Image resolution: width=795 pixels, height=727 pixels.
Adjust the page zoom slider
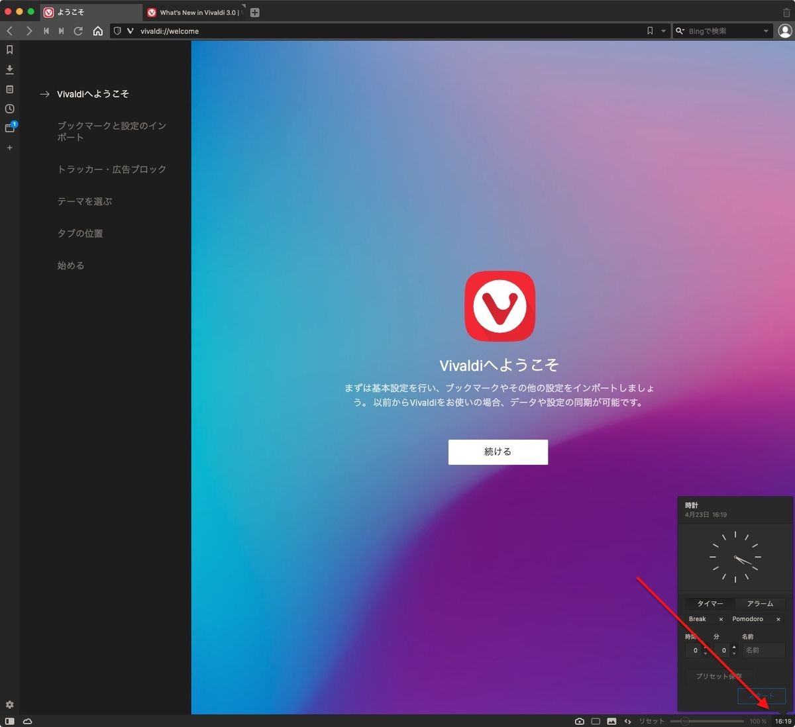(707, 721)
